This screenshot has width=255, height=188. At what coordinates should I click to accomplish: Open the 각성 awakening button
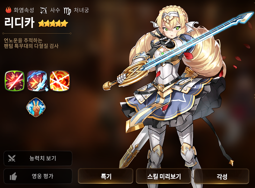[x=222, y=176]
